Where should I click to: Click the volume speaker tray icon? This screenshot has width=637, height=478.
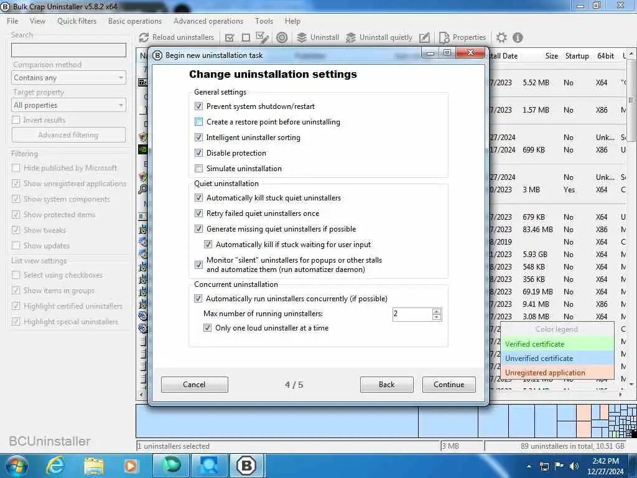point(574,466)
